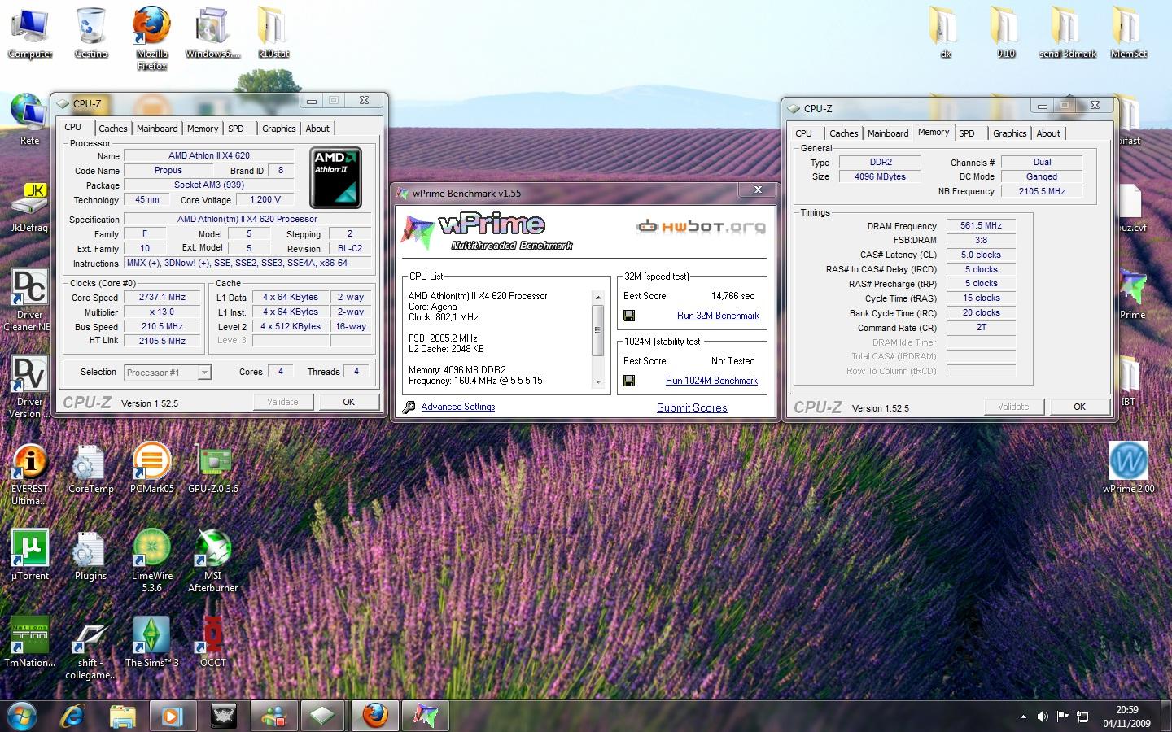
Task: Open SPD tab in left CPU-Z window
Action: coord(236,129)
